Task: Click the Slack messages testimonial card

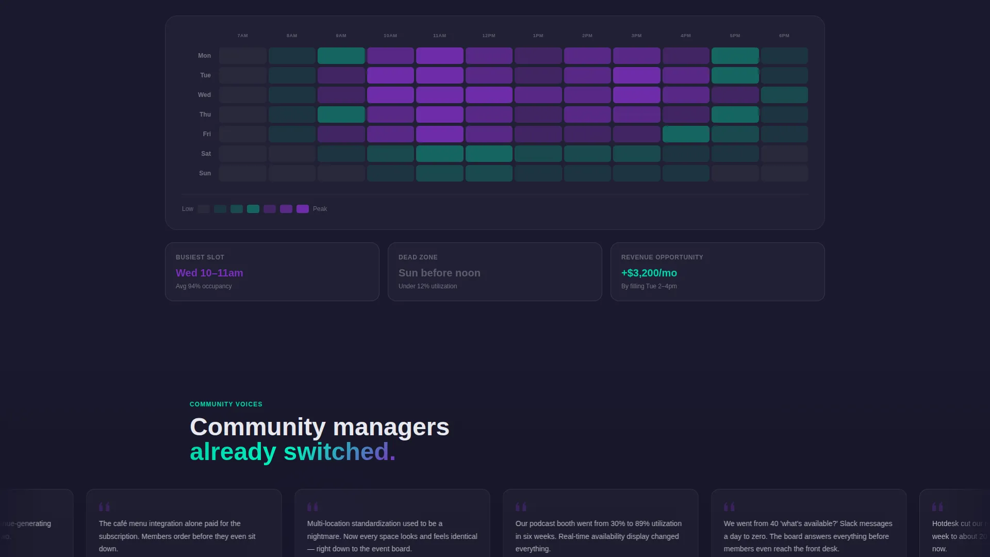Action: click(809, 523)
